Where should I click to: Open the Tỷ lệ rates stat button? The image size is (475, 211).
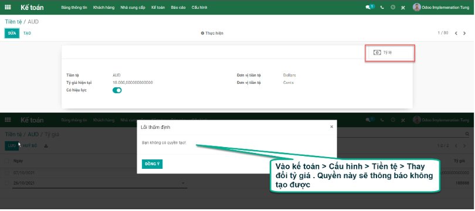point(389,53)
